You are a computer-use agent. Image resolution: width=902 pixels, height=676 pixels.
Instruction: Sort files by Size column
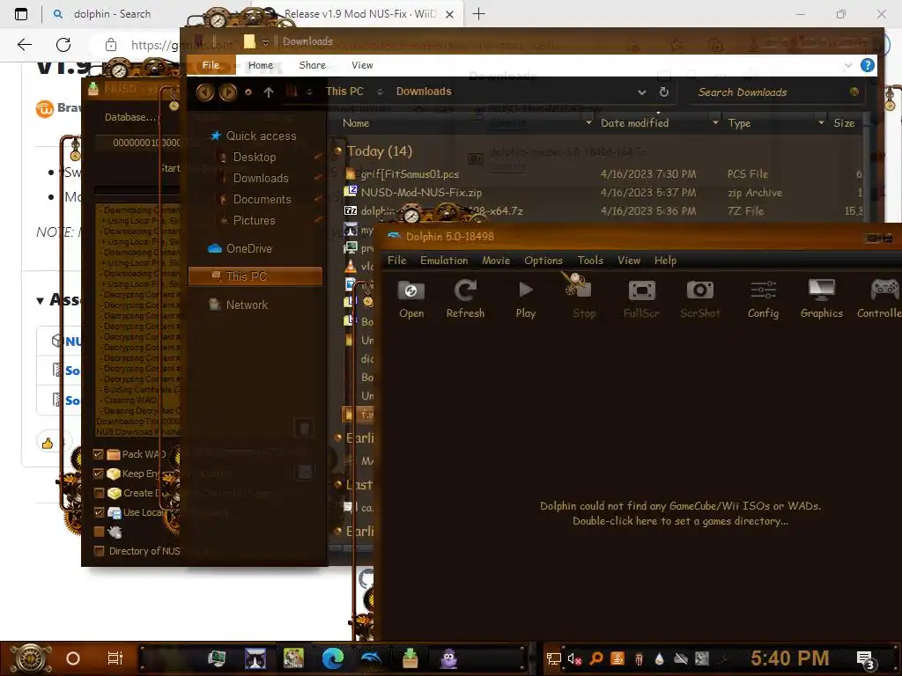844,123
